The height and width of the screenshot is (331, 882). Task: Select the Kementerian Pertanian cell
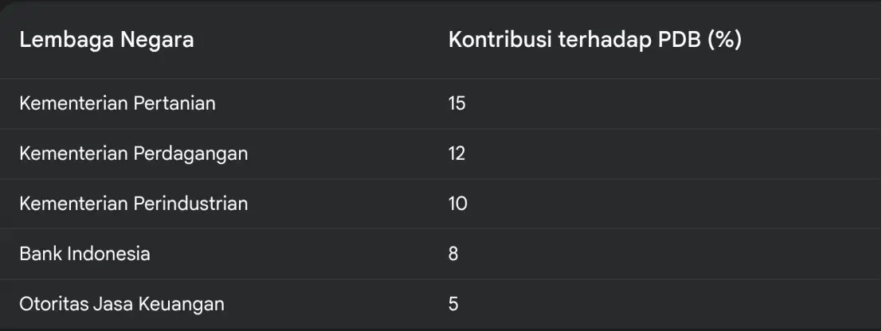118,103
